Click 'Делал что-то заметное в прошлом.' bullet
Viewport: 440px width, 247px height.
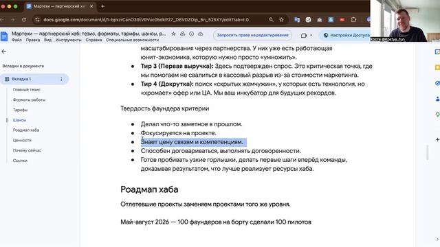point(191,124)
